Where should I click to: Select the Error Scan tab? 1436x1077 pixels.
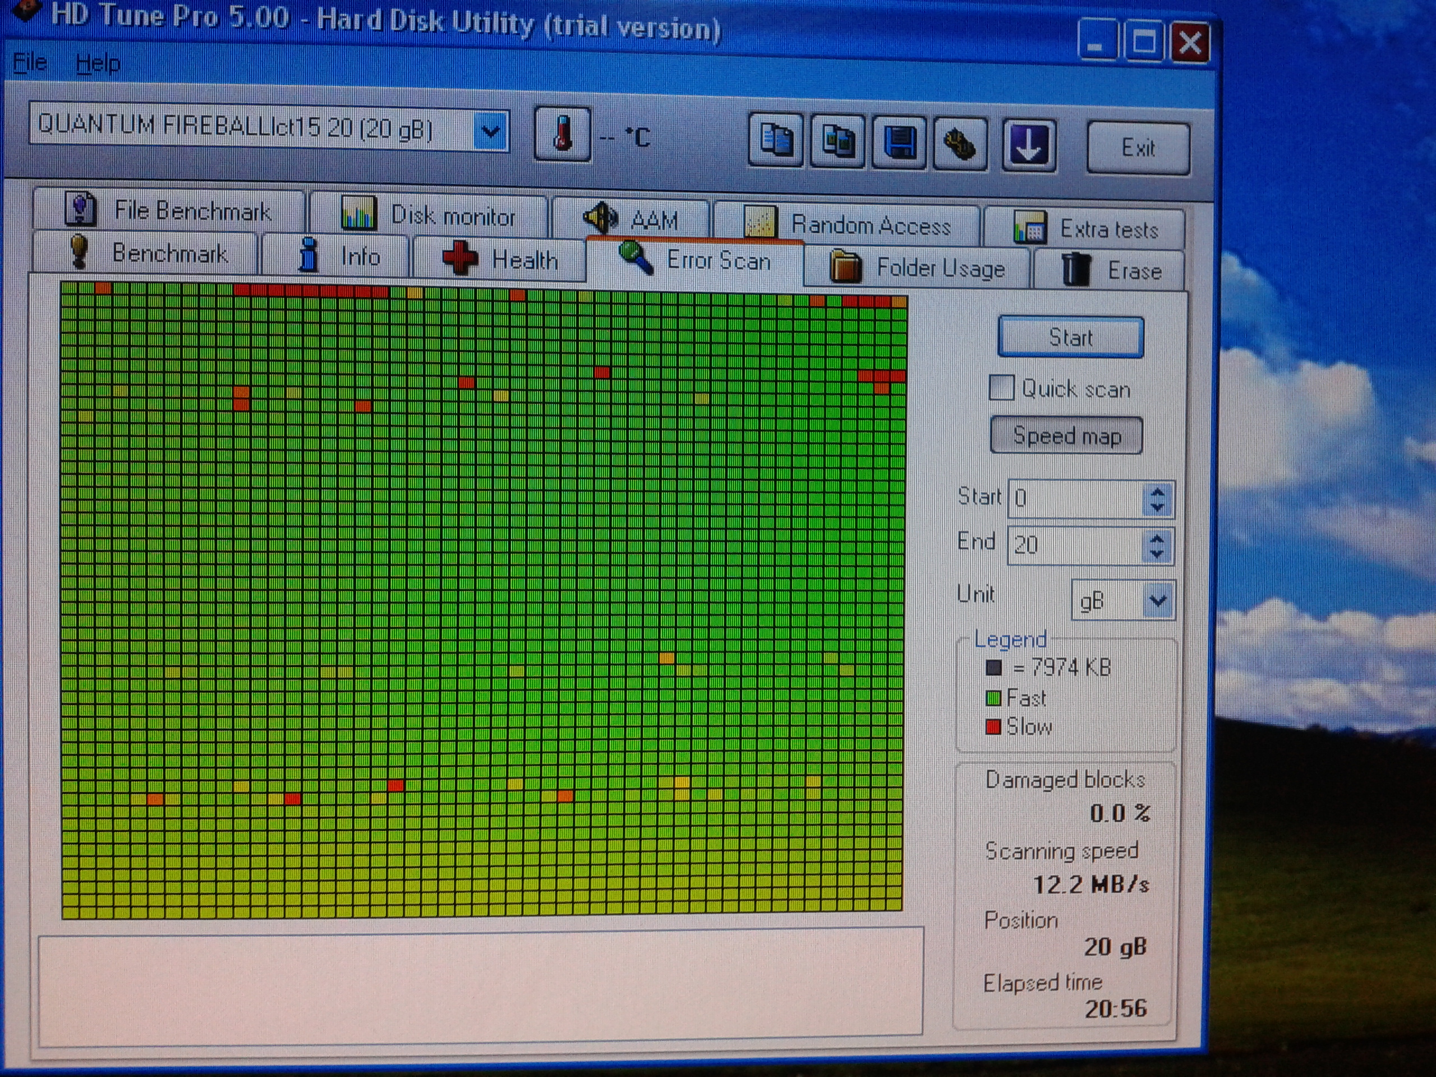pos(694,260)
